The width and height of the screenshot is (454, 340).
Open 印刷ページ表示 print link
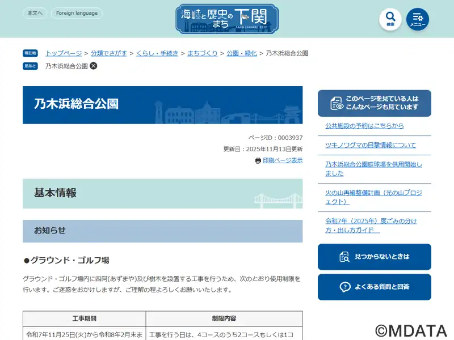283,161
